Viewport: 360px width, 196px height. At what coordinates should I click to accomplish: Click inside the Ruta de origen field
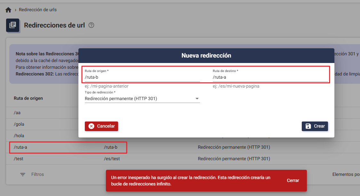[141, 77]
